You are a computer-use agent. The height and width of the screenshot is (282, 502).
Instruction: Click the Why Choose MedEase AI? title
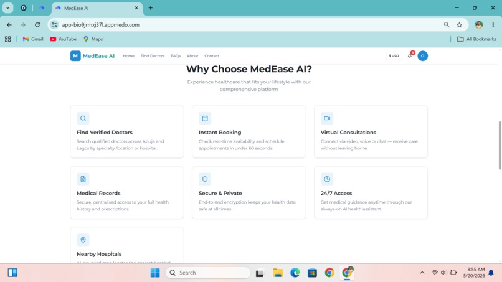(x=249, y=69)
